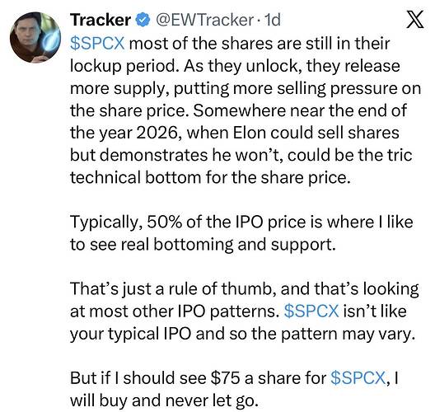Screen dimensions: 435x412
Task: Click the blue verified checkmark badge
Action: pos(143,21)
